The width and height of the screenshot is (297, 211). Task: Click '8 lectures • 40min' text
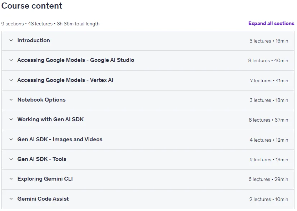point(268,60)
